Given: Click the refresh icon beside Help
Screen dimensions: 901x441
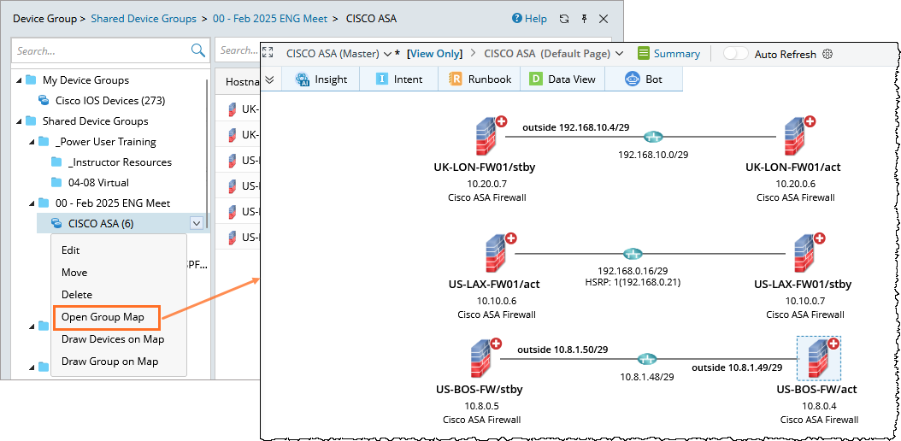Looking at the screenshot, I should coord(564,19).
